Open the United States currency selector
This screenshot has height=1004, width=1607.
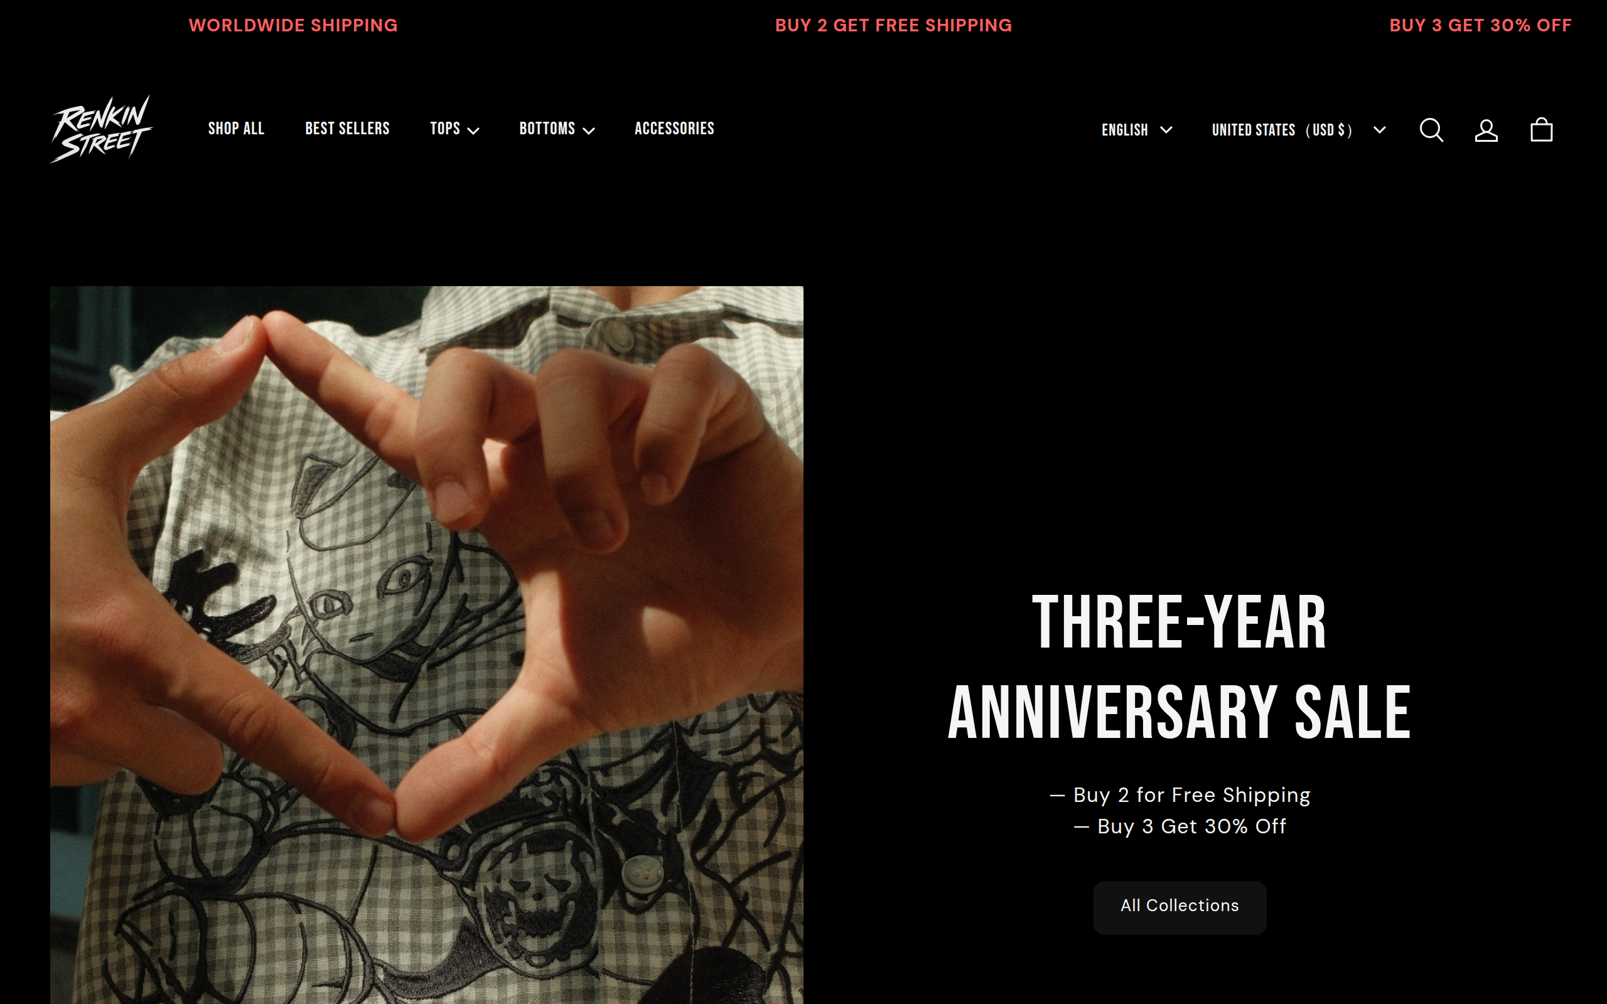[x=1299, y=129]
